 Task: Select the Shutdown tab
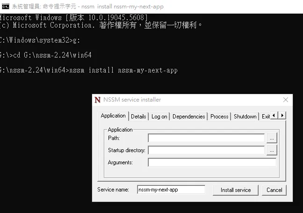[245, 117]
